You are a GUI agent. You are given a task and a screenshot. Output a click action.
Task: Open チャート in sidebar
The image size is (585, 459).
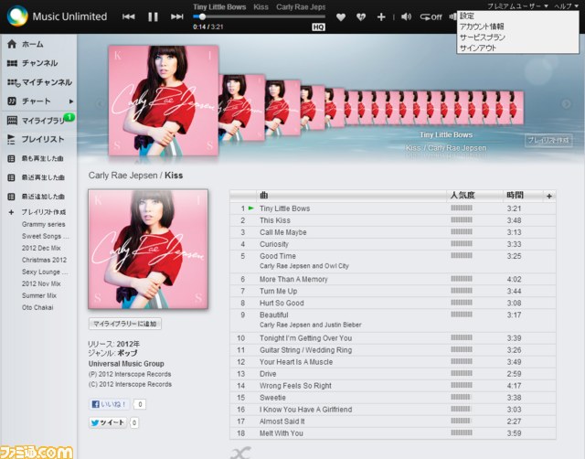tap(29, 101)
